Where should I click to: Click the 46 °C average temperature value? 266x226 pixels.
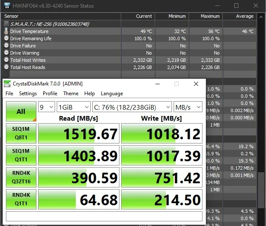[x=248, y=31]
